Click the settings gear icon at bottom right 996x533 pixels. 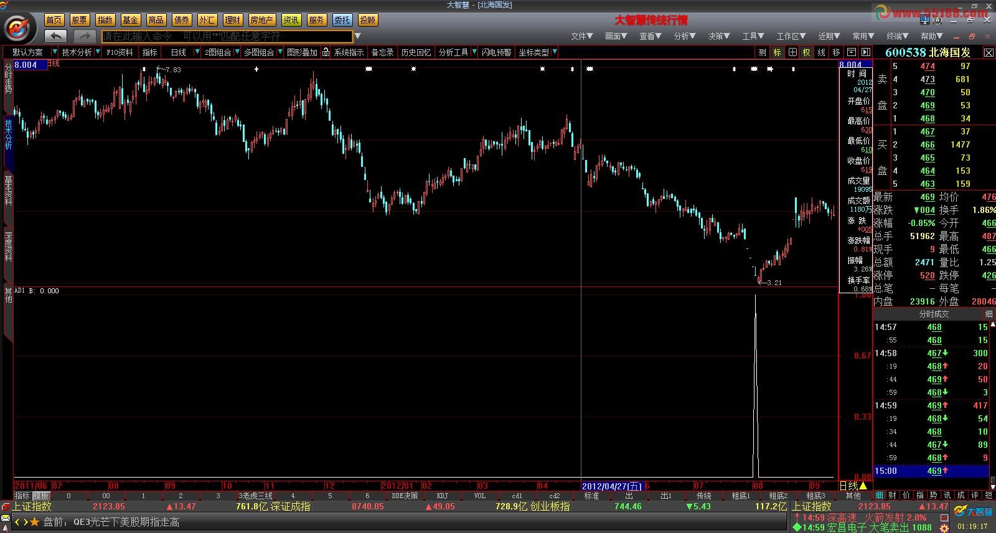943,527
